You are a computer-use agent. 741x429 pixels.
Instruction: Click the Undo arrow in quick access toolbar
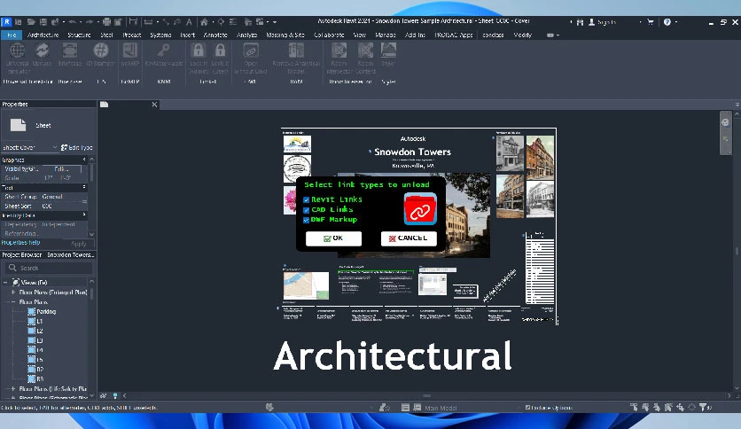73,22
